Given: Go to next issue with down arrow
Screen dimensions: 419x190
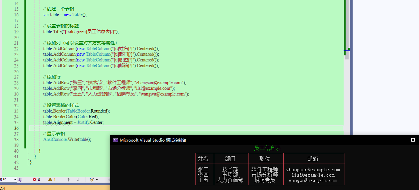Looking at the screenshot, I should pos(78,180).
